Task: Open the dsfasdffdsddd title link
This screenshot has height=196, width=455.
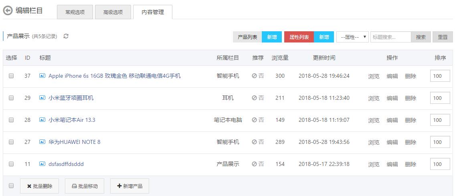Action: point(66,164)
